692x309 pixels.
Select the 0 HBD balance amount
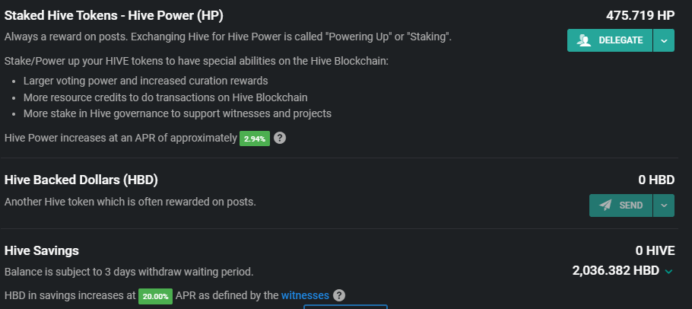tap(656, 180)
